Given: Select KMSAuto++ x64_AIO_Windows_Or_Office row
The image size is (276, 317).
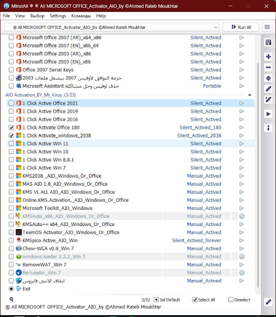Looking at the screenshot, I should click(x=131, y=224).
